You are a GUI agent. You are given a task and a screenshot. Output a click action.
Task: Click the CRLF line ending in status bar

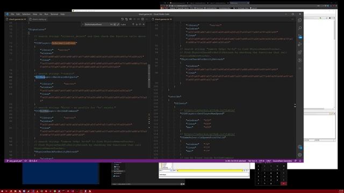[269, 161]
